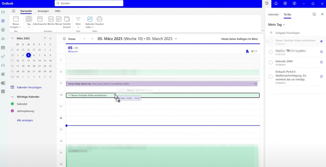The image size is (326, 167).
Task: Open OneDrive cloud icon in sidebar
Action: tap(3, 65)
